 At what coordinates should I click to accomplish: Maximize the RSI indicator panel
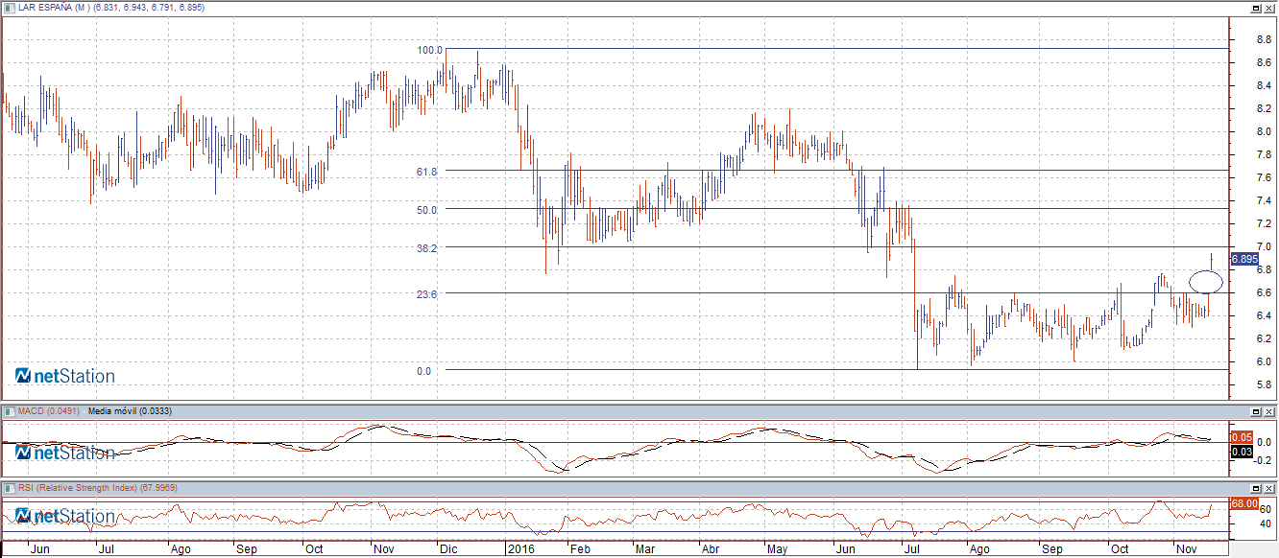click(x=1256, y=487)
